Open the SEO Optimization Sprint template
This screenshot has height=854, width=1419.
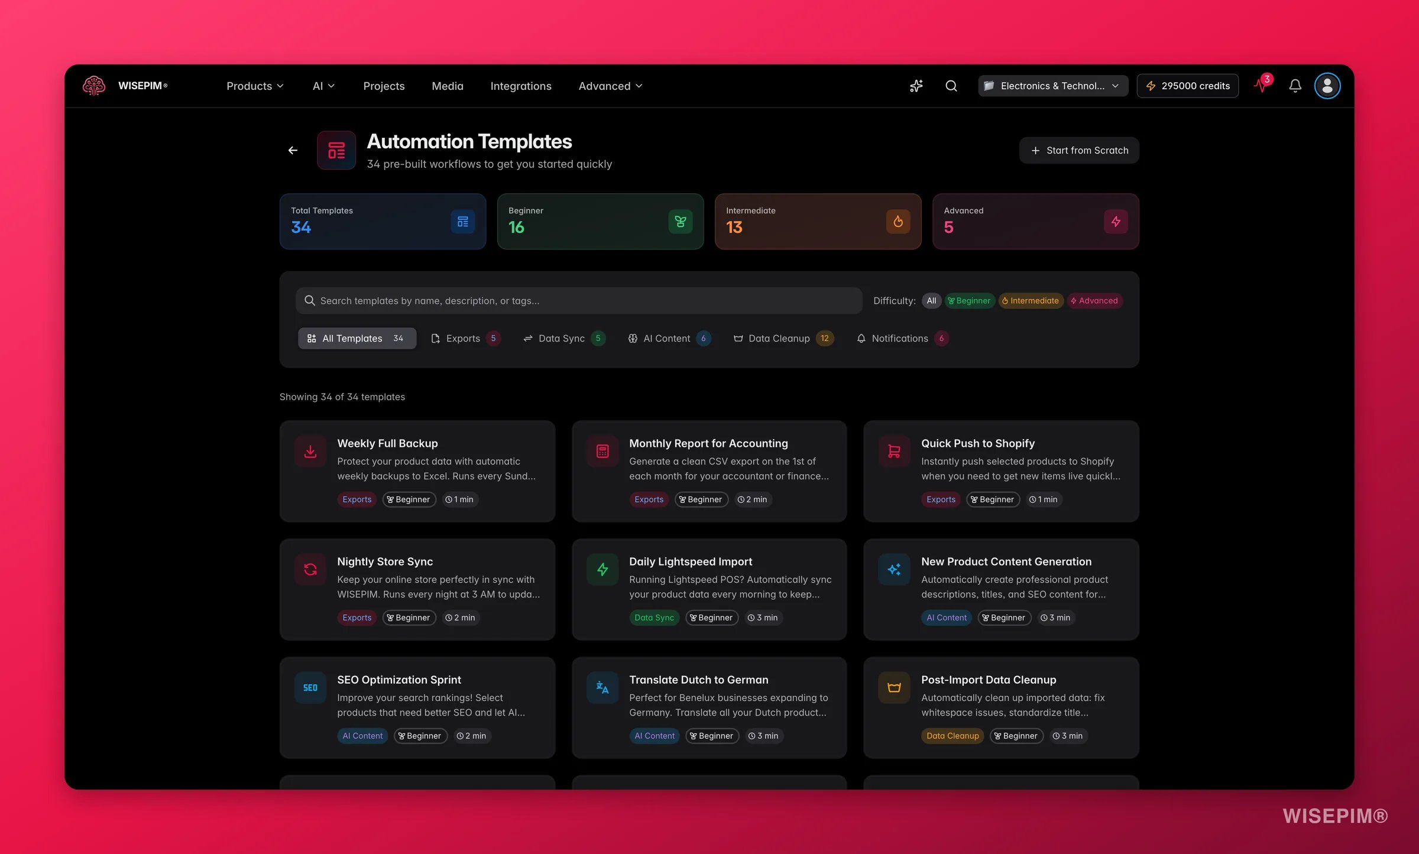(x=417, y=707)
